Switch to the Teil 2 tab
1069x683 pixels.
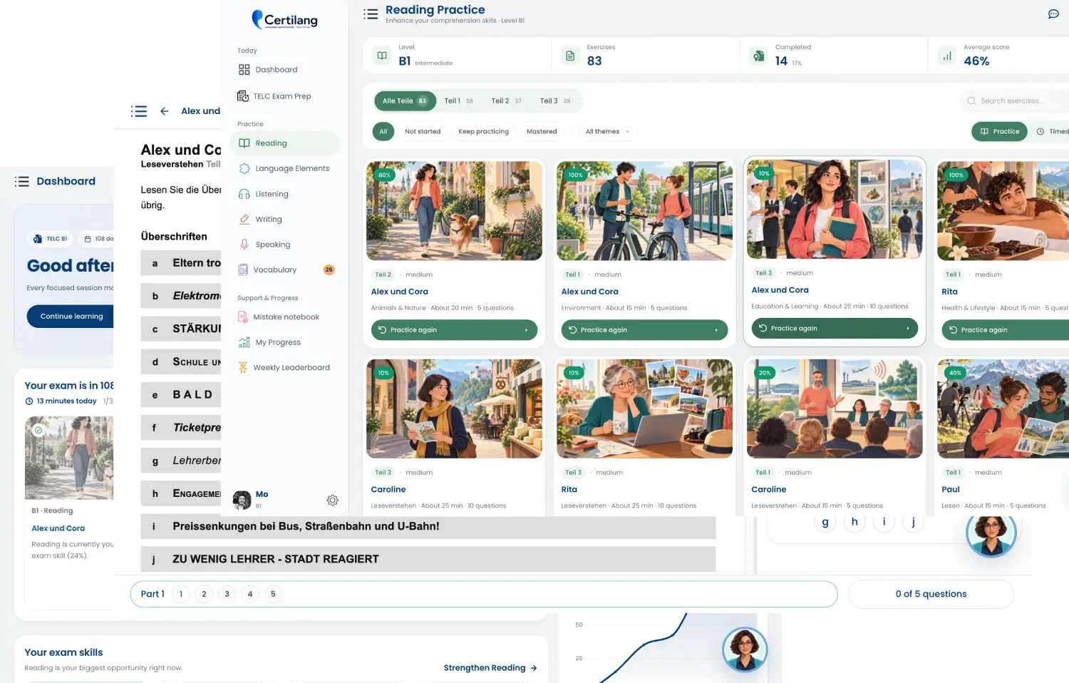click(507, 101)
